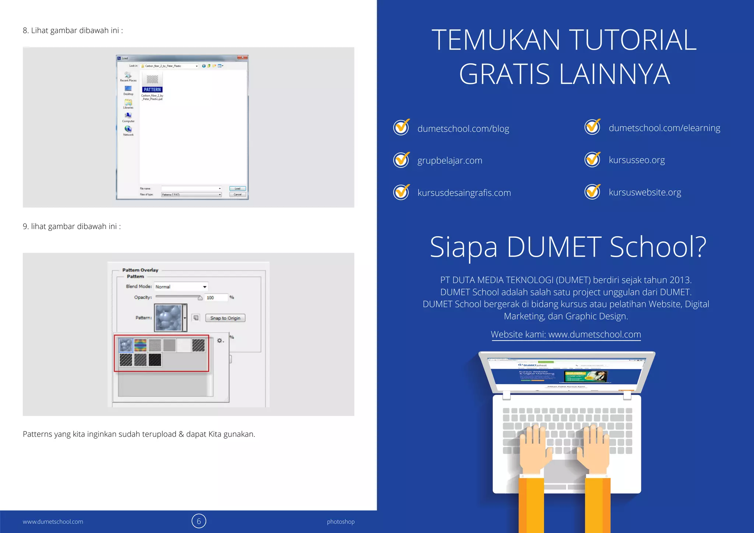The width and height of the screenshot is (754, 533).
Task: Open the kursusdesaingrafis.com link
Action: tap(464, 193)
